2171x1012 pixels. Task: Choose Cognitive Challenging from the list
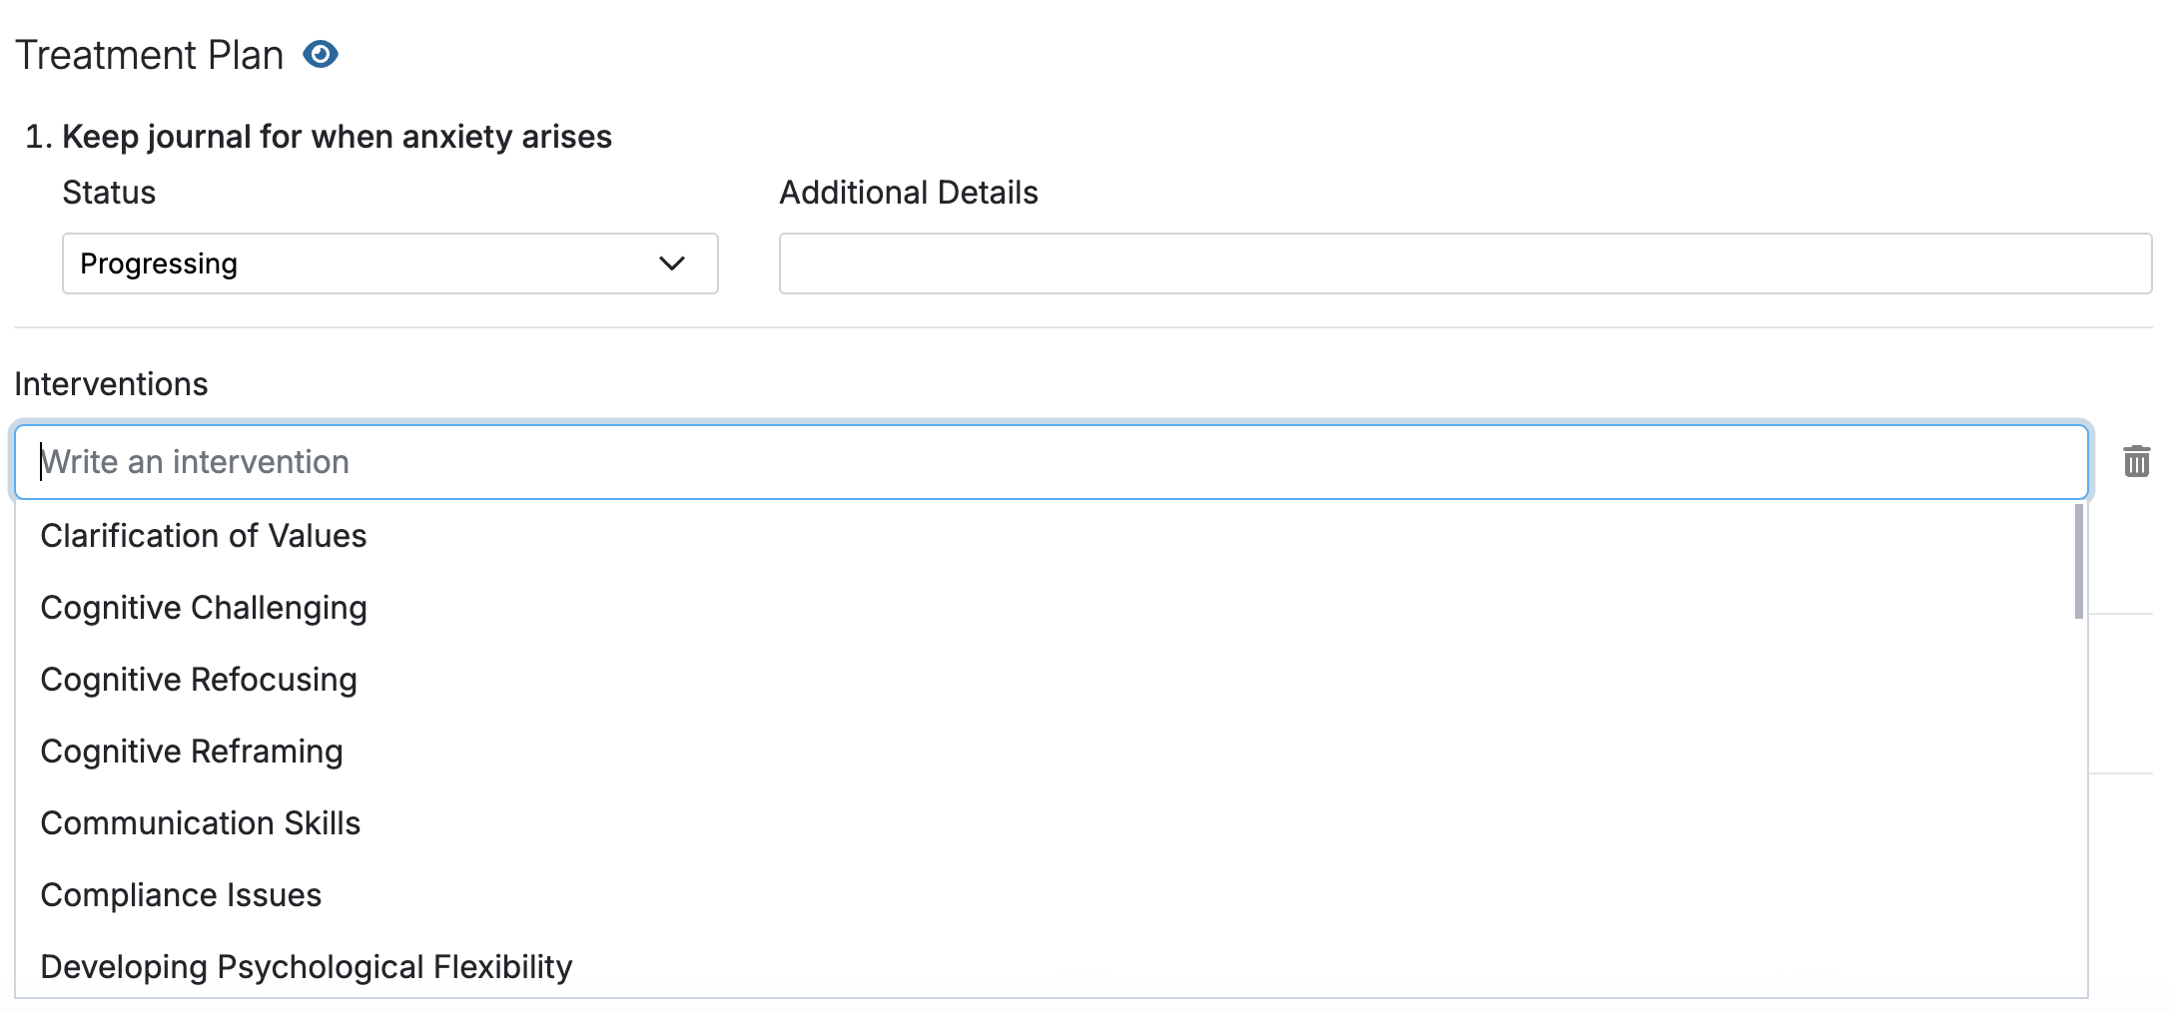coord(204,608)
